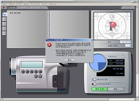Open the sound effects album sidebar icon
Screen dimensions: 139x101
[x=4, y=33]
